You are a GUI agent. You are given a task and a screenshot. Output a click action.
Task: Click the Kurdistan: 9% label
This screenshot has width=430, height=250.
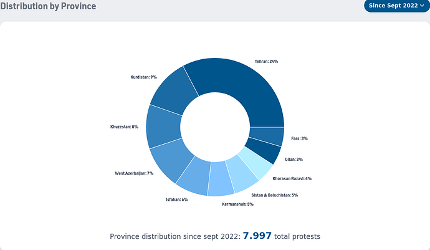coord(143,77)
